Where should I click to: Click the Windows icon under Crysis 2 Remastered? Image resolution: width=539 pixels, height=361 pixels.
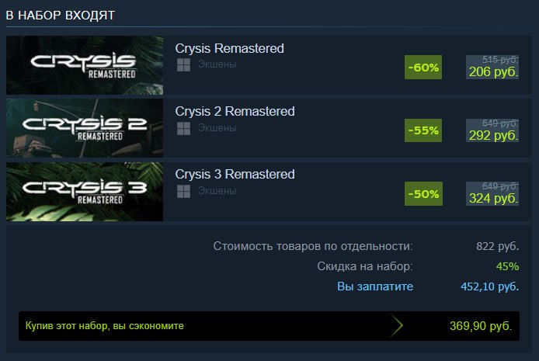click(183, 128)
